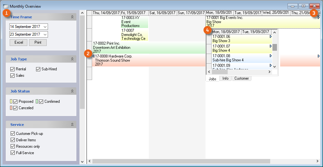Image resolution: width=323 pixels, height=167 pixels.
Task: Click arrow on Big Show 3 row
Action: [x=271, y=37]
